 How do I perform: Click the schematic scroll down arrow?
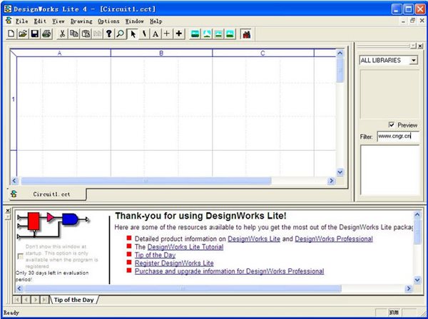(x=340, y=172)
